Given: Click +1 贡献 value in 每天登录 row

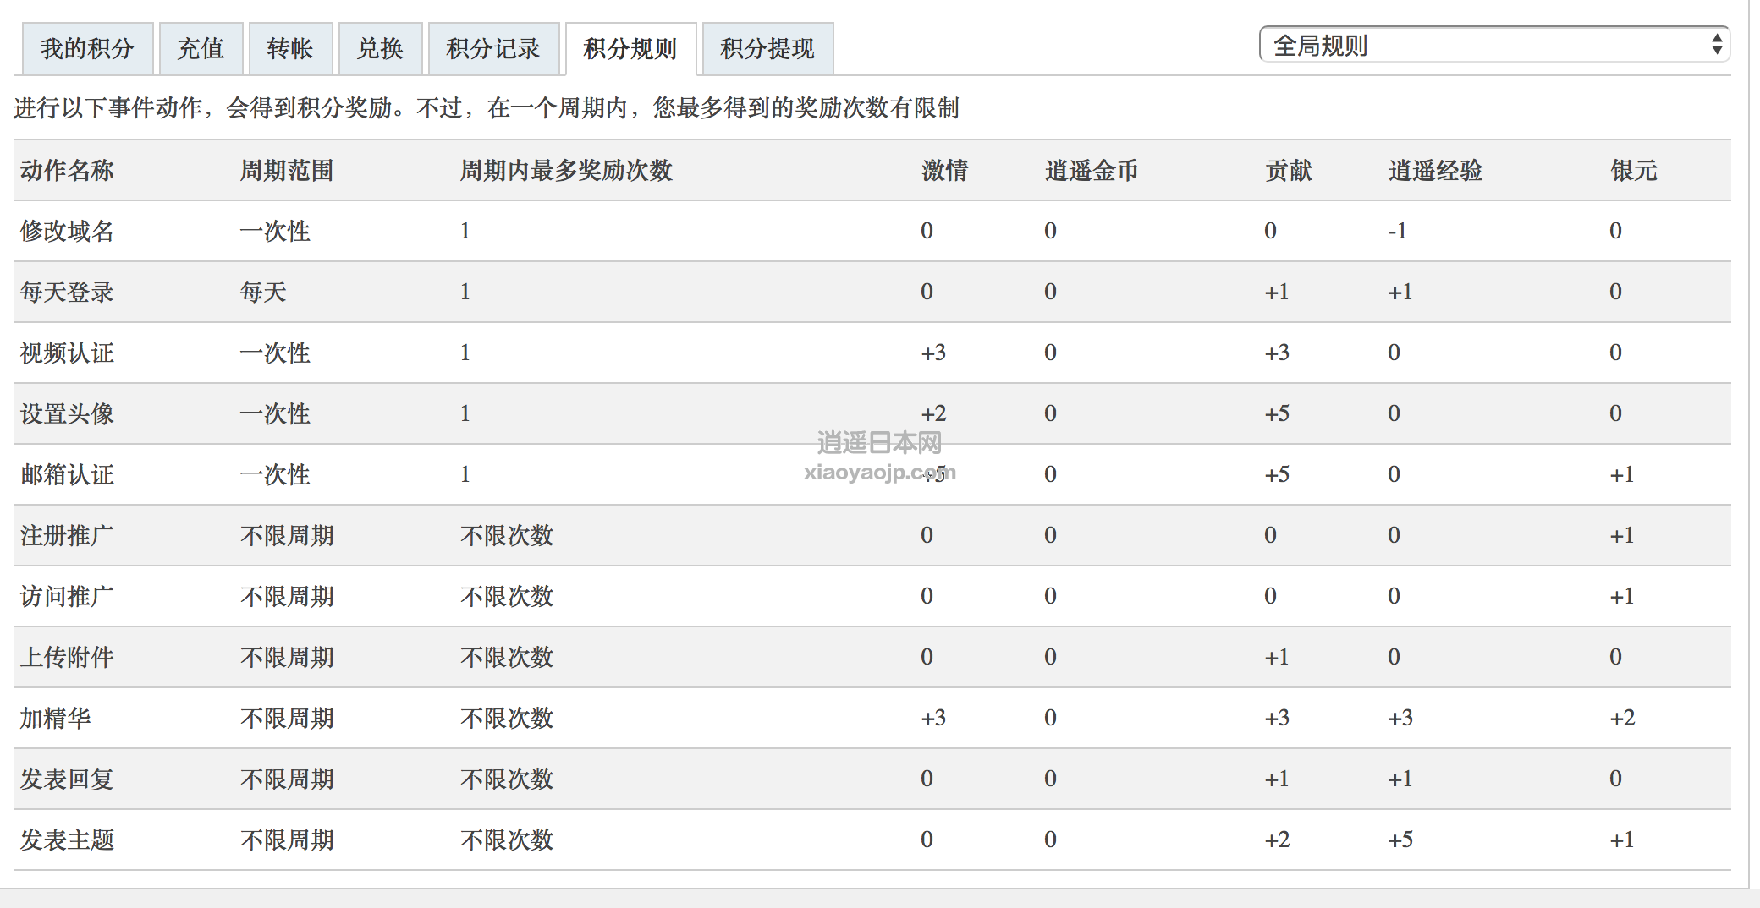Looking at the screenshot, I should tap(1277, 292).
